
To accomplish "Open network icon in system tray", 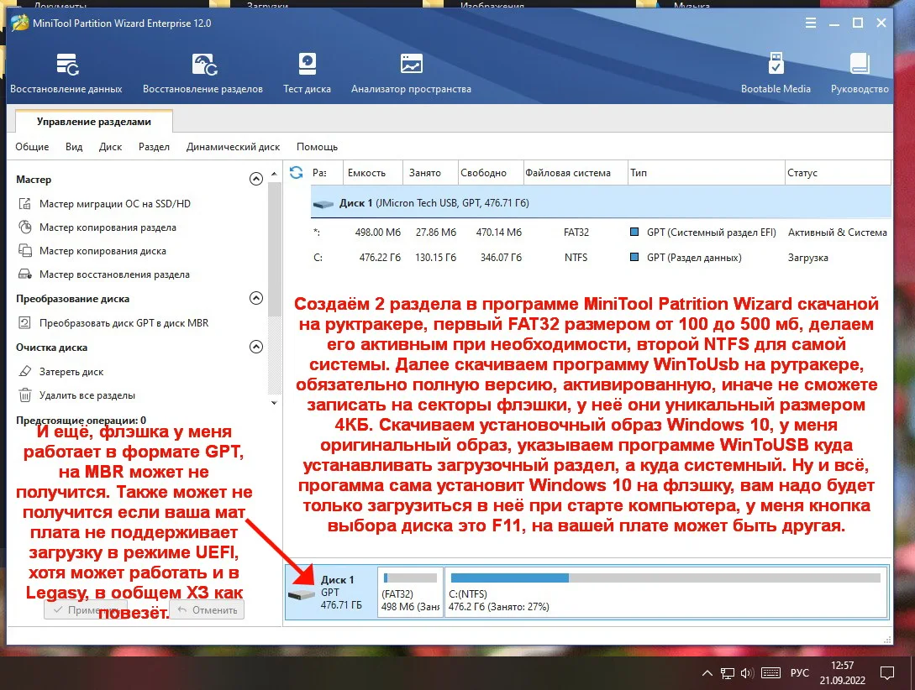I will tap(727, 673).
